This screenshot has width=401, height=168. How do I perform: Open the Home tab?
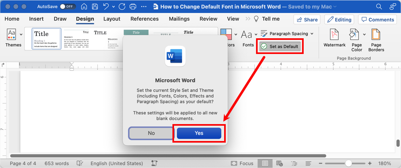pyautogui.click(x=12, y=19)
